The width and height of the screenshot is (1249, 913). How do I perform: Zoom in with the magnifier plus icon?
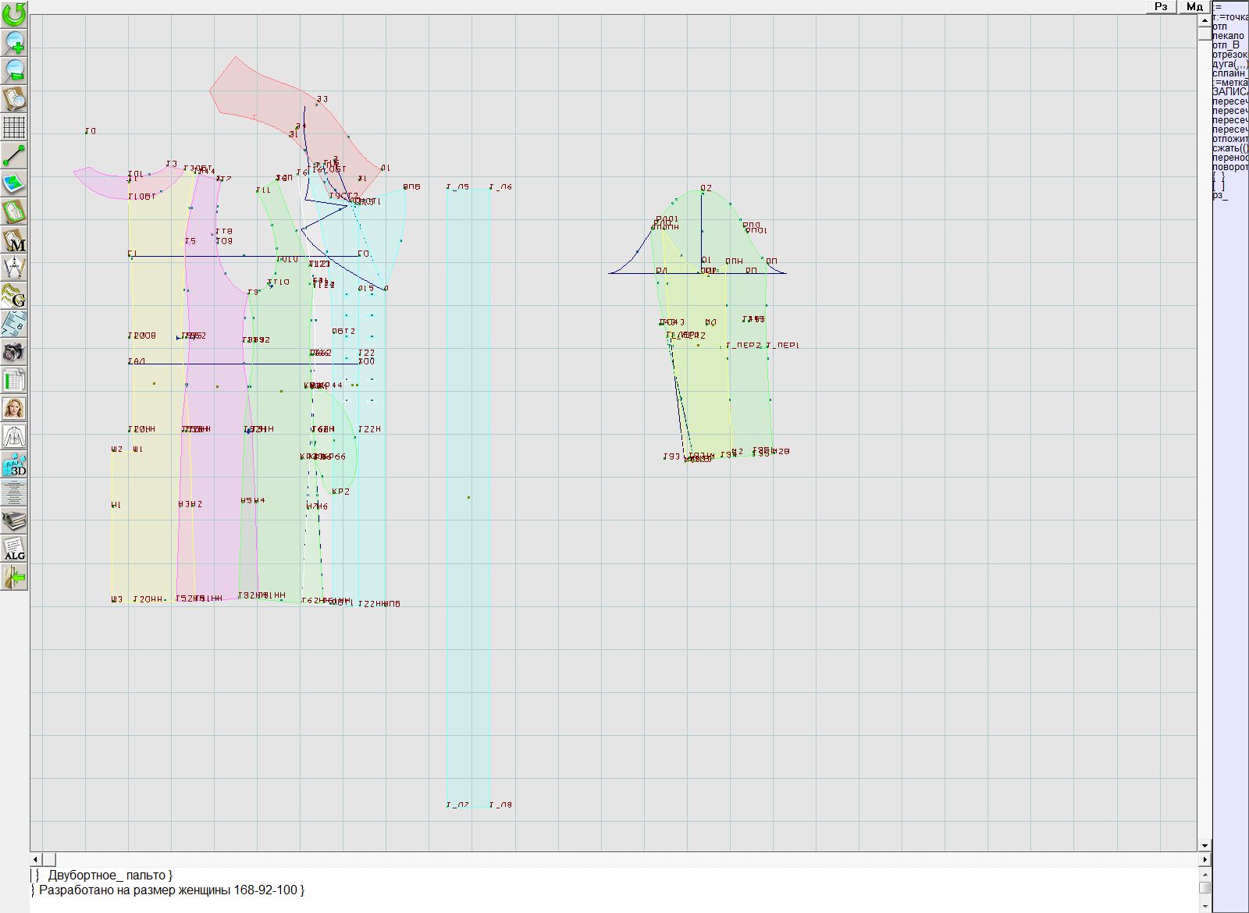tap(14, 42)
